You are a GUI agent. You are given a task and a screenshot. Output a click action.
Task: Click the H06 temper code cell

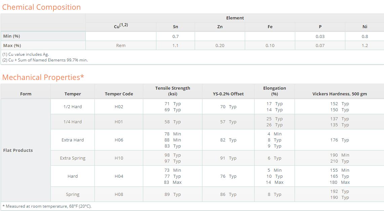pos(119,140)
